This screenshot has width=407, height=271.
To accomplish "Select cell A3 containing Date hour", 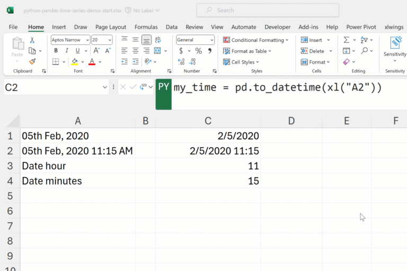I will (x=77, y=166).
